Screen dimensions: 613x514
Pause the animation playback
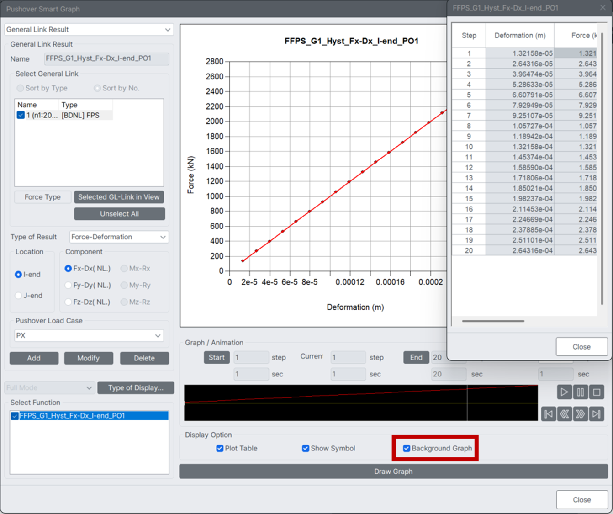[580, 392]
